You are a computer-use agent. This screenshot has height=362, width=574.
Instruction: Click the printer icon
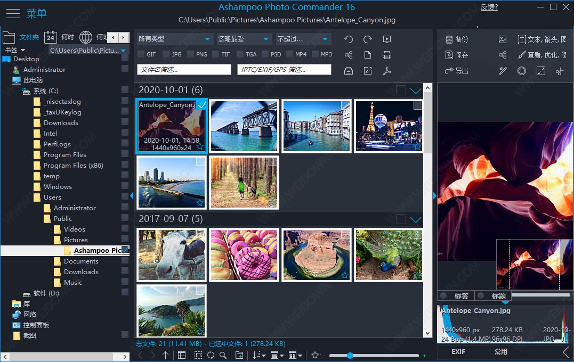tap(387, 55)
